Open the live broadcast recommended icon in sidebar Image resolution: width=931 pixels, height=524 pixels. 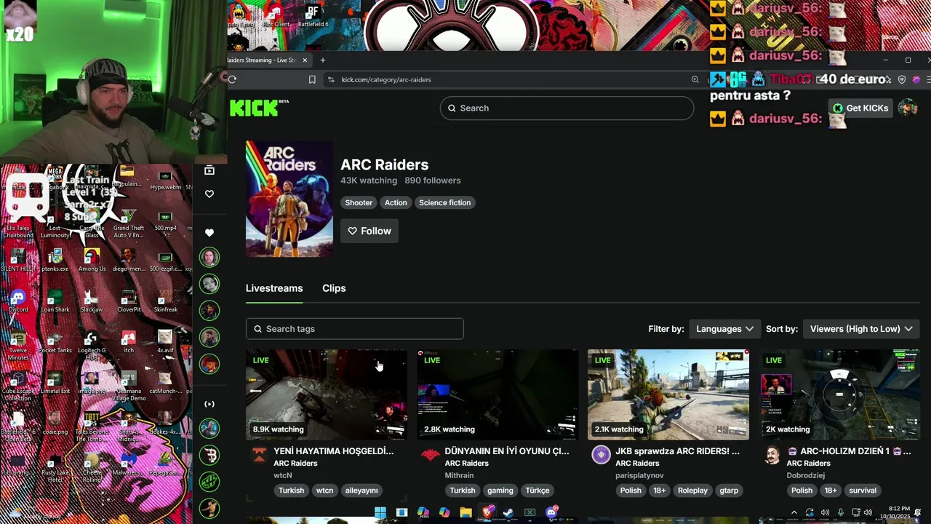click(209, 404)
